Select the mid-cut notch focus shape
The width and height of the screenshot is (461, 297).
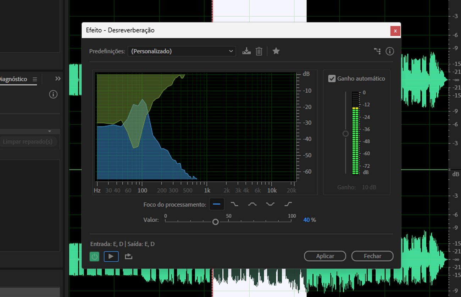coord(270,204)
